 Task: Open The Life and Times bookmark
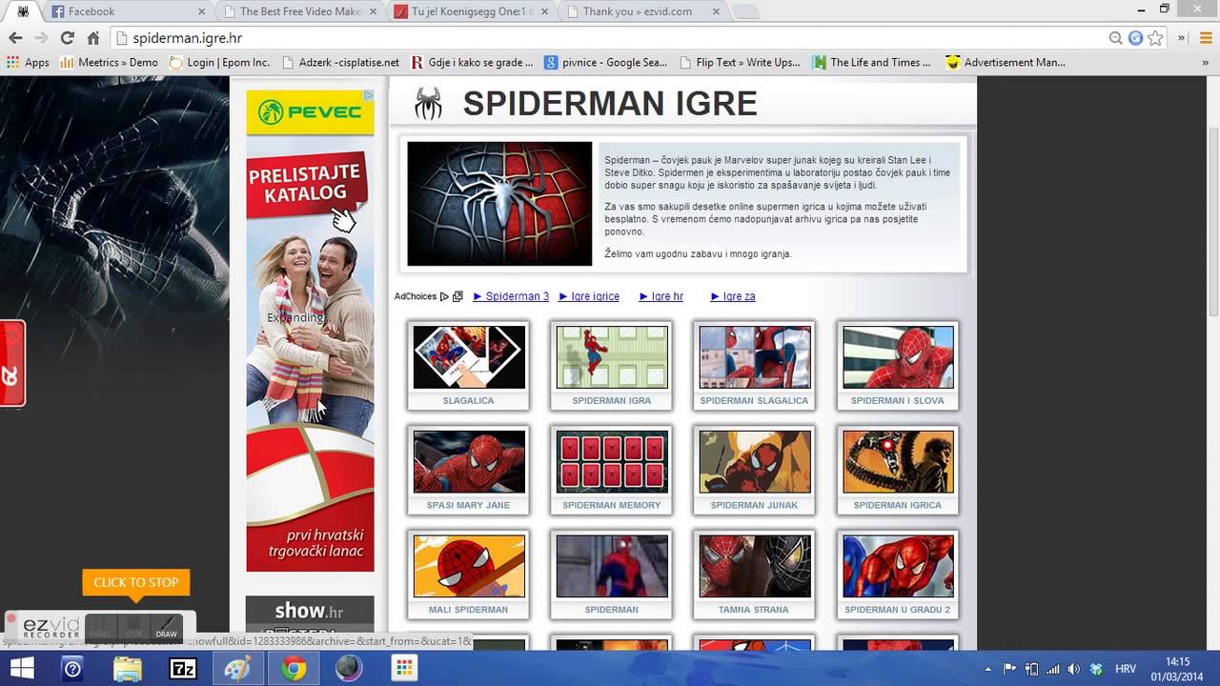[x=871, y=62]
